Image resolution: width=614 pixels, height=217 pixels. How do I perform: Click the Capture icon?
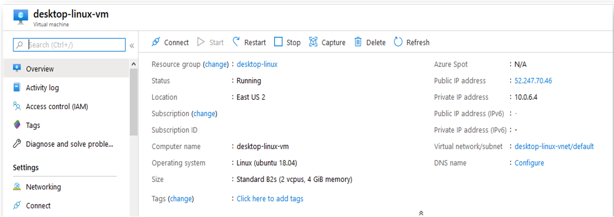313,42
